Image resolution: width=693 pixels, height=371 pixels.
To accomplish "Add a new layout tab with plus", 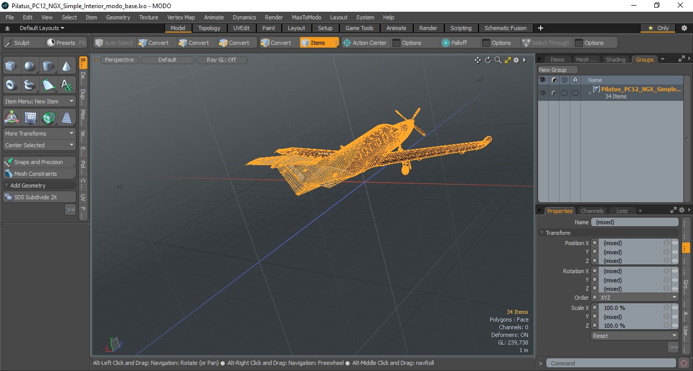I will (541, 28).
